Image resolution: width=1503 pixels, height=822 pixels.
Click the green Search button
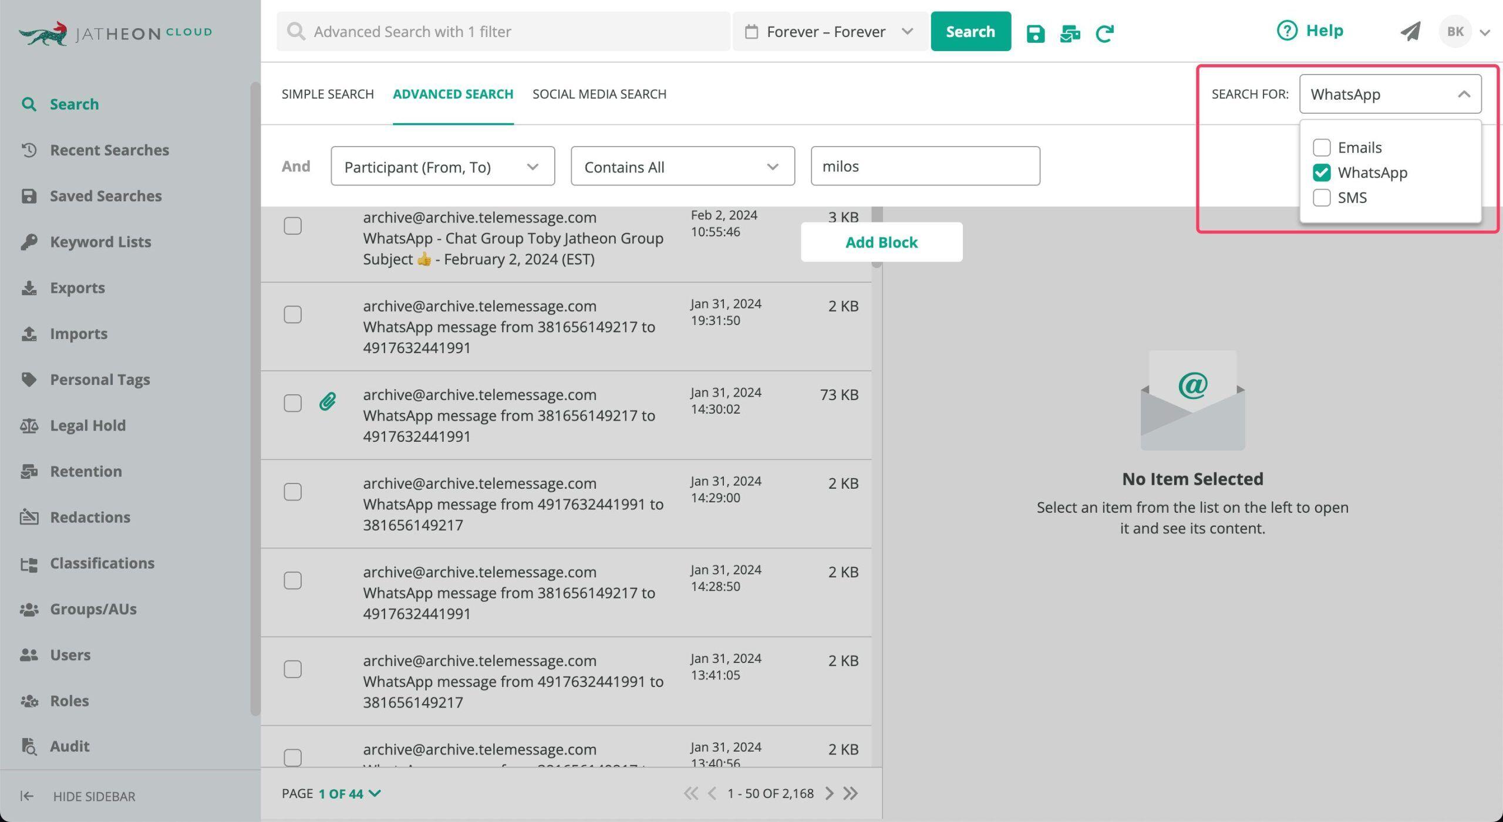[970, 32]
